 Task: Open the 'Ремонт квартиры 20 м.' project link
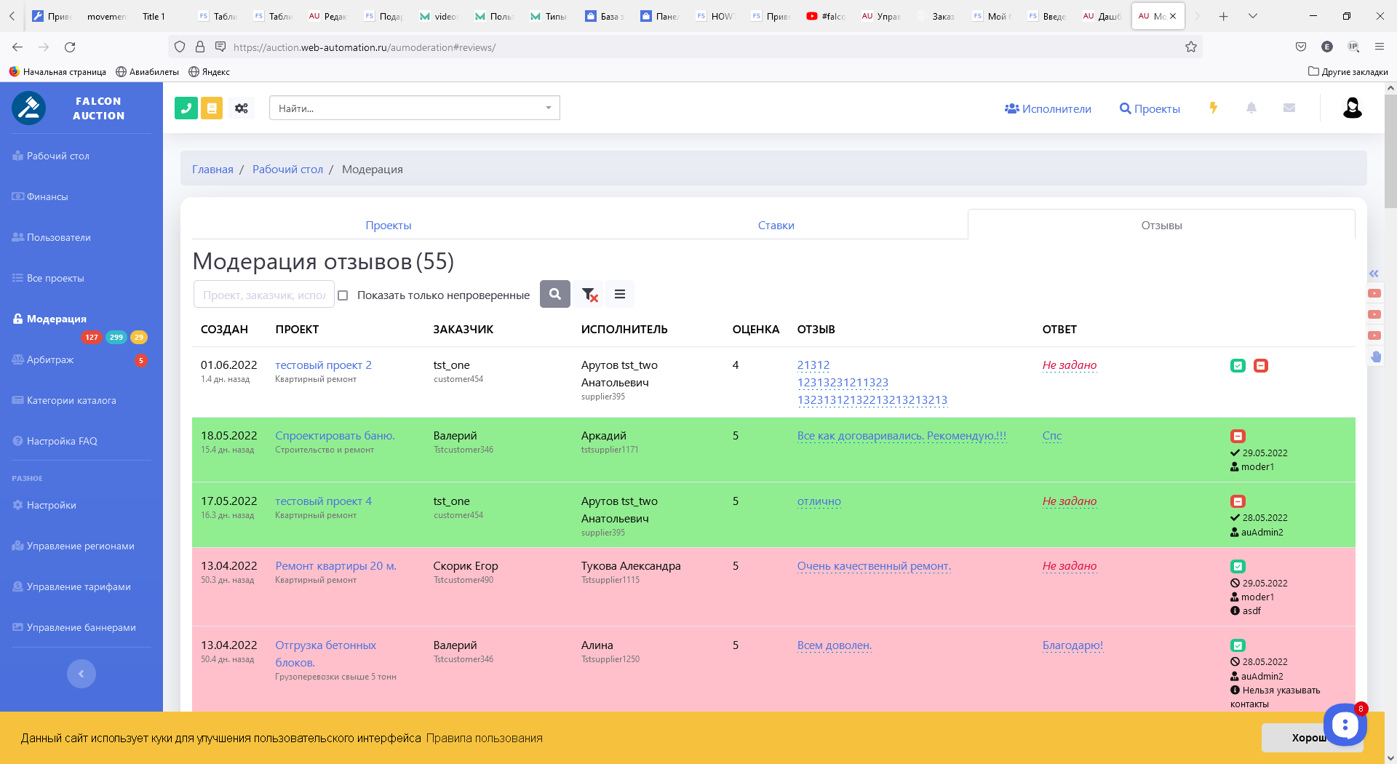(335, 566)
